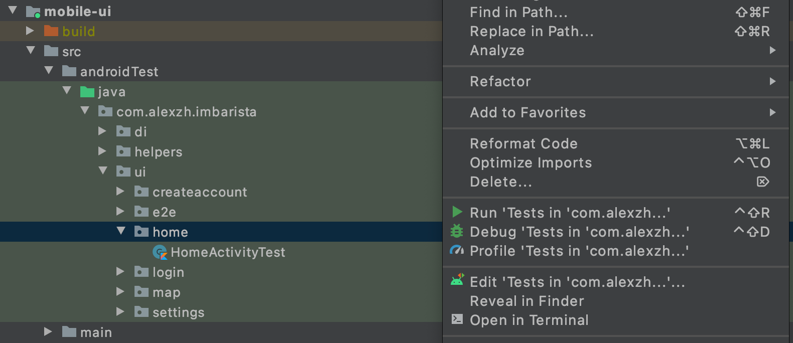Select the e2e package row
Viewport: 793px width, 343px height.
point(164,212)
